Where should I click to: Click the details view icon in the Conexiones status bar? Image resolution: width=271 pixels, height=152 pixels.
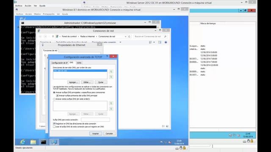pos(163,126)
